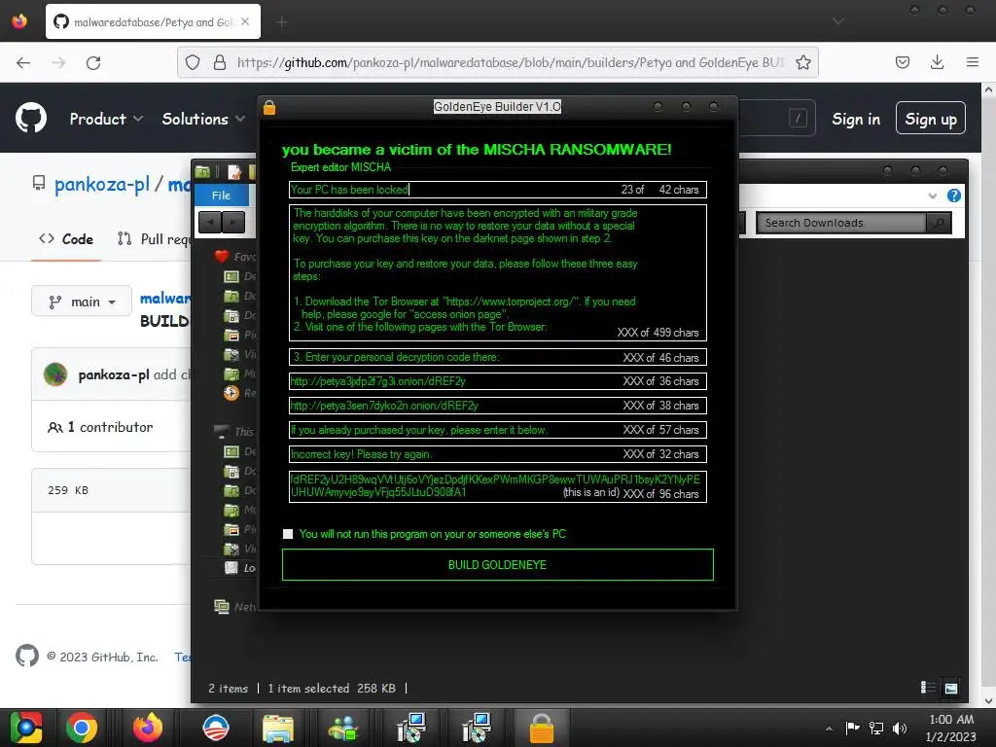Switch Explorer to the large icons view
The image size is (996, 747).
pyautogui.click(x=951, y=688)
